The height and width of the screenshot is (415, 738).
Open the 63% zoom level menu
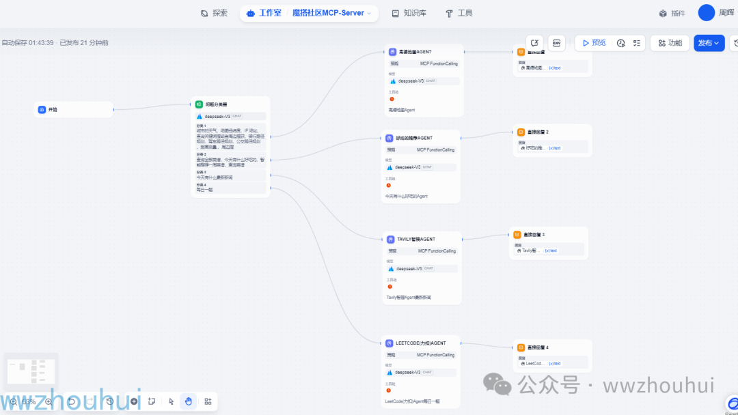29,402
